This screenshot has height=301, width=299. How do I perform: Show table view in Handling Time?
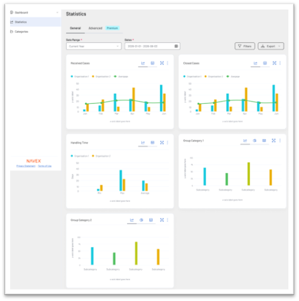(152, 143)
